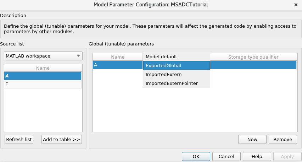
Task: Click the Storage type qualifier column header
Action: (x=253, y=57)
